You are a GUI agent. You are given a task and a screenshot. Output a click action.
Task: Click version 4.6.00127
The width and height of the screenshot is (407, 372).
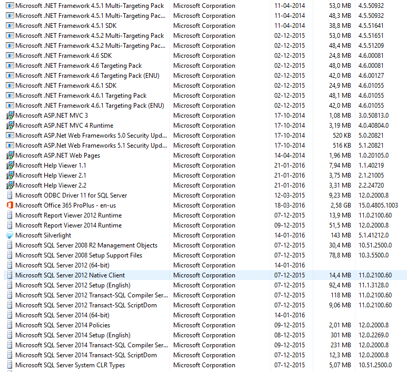point(371,75)
